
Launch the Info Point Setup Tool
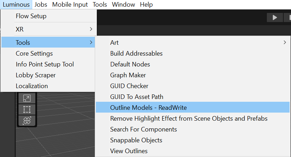(45, 64)
